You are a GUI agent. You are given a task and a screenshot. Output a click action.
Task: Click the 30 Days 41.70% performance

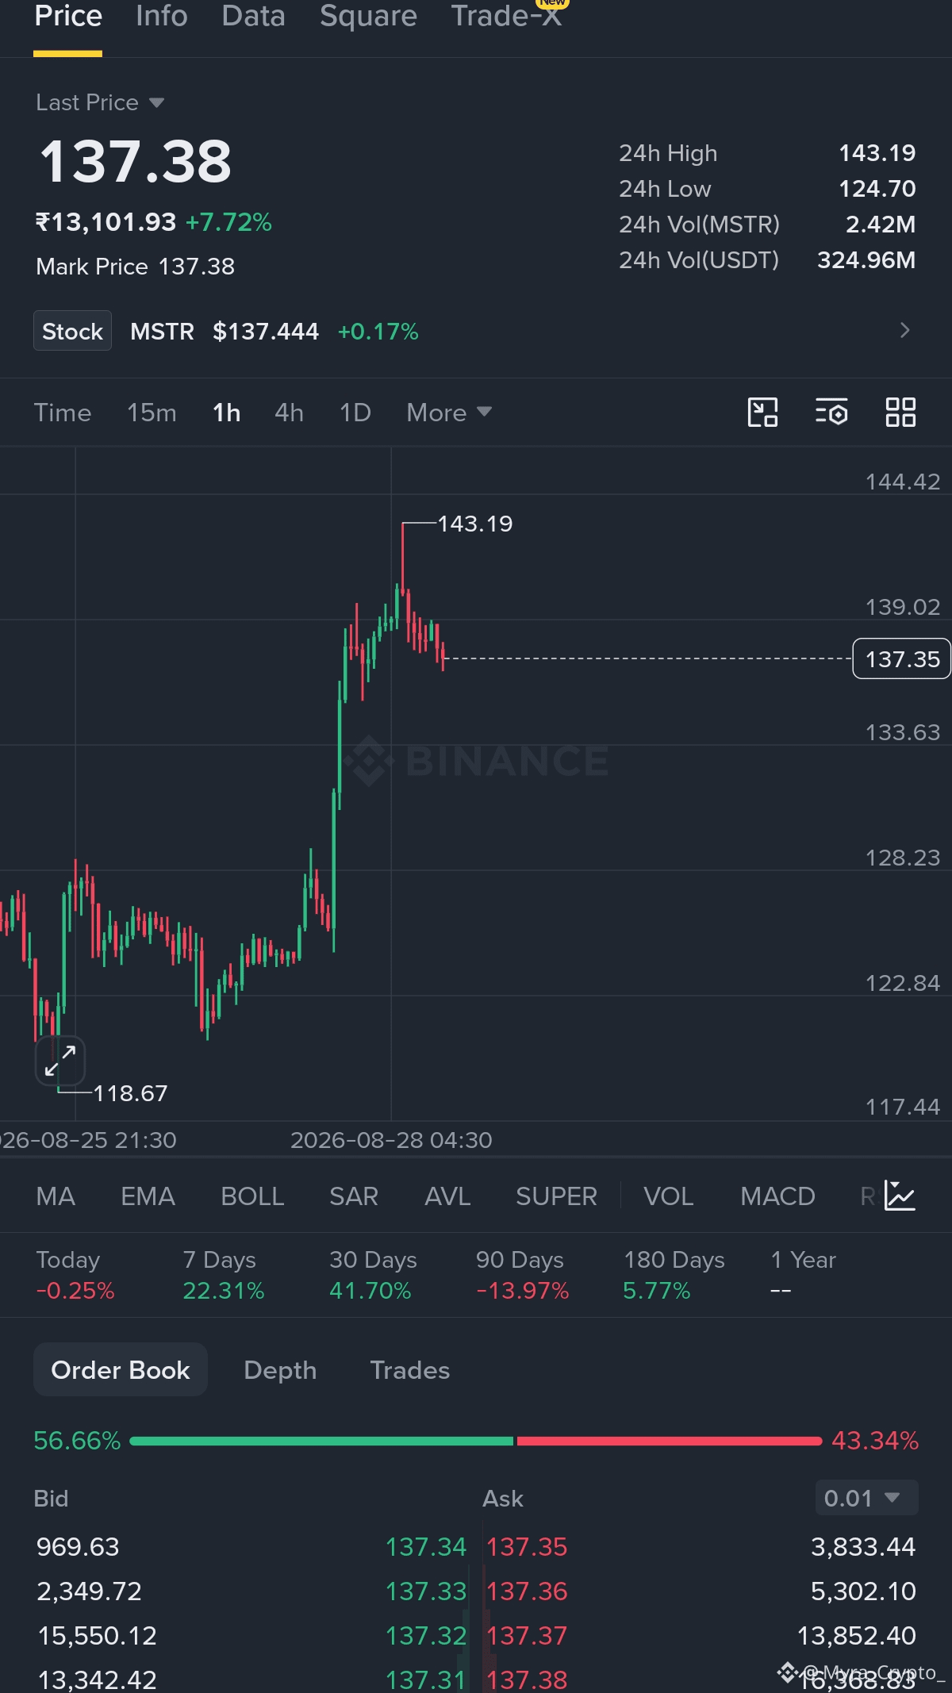[x=373, y=1275]
